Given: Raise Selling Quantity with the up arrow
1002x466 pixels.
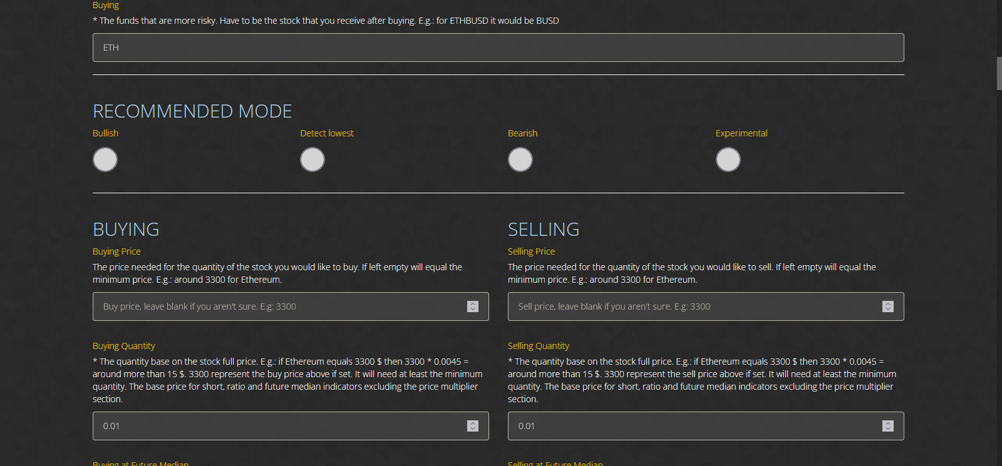Looking at the screenshot, I should (888, 423).
